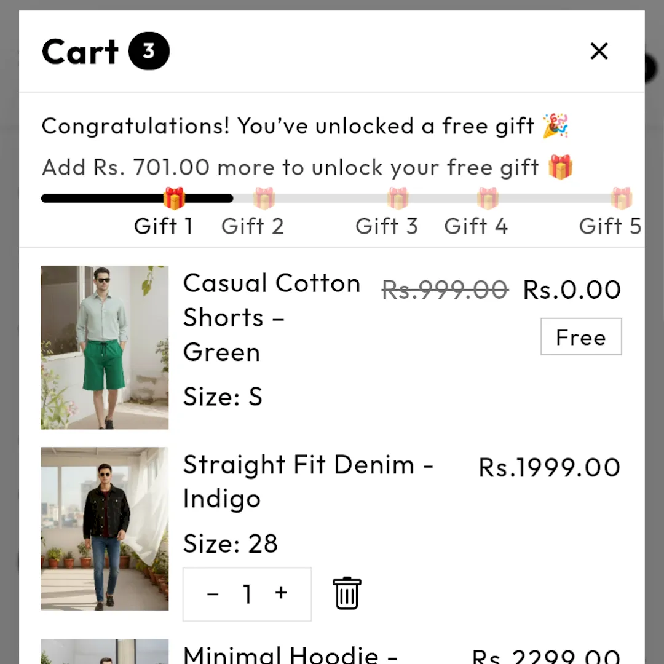
Task: Click the Gift 2 milestone icon
Action: point(264,199)
